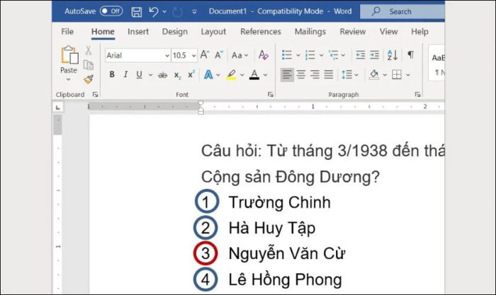Viewport: 496px width, 295px height.
Task: Toggle Show/Hide paragraph marks
Action: pyautogui.click(x=410, y=55)
